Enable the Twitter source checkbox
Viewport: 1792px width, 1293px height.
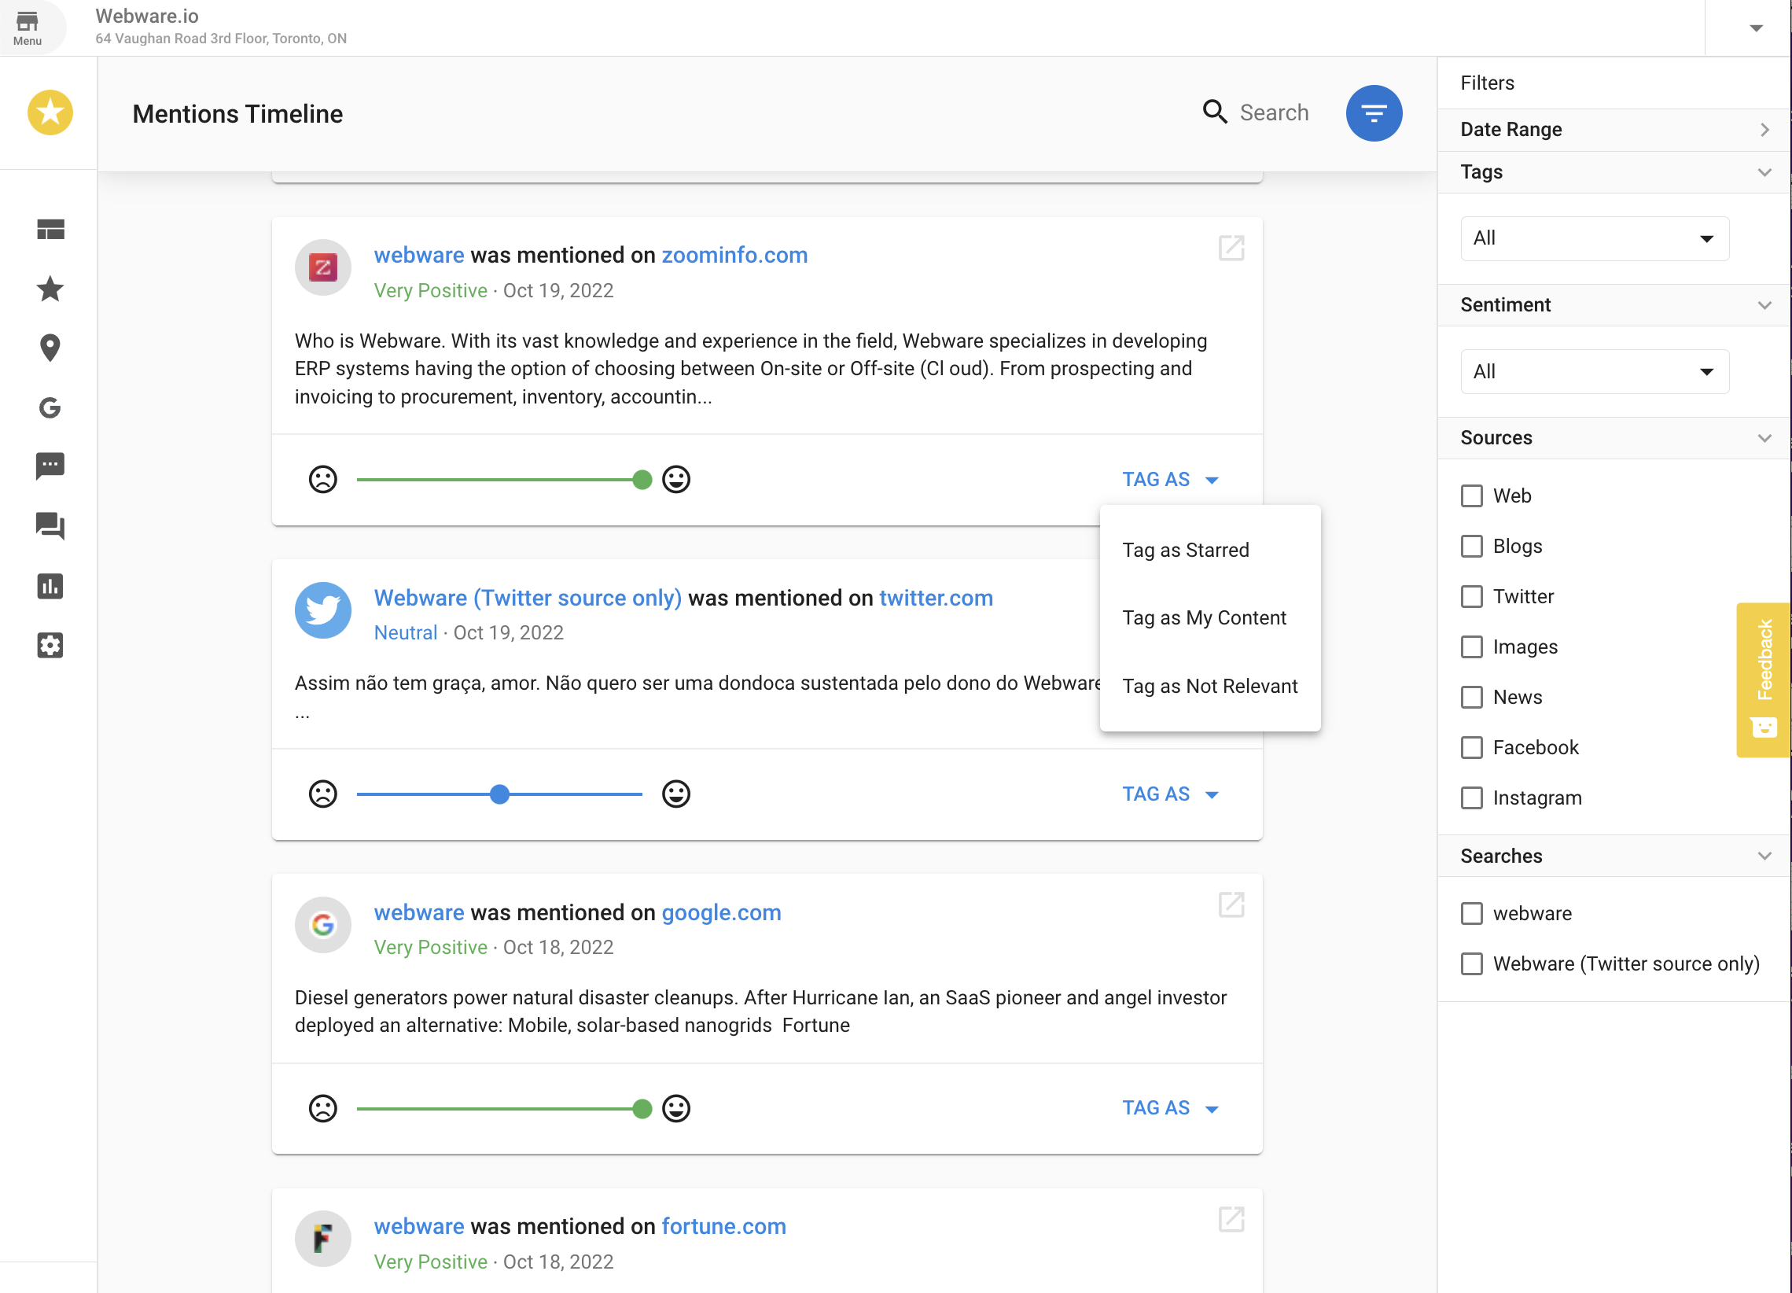point(1472,597)
